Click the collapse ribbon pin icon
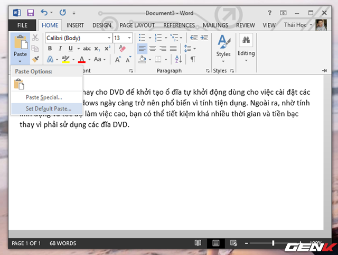The width and height of the screenshot is (338, 255). coord(324,70)
